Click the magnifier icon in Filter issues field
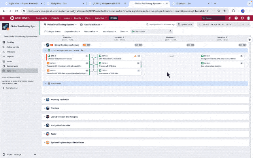Screen dimensions: 253x158 point(170,32)
